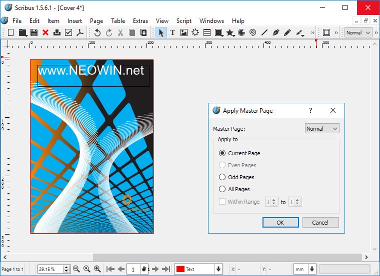Select the Bezier Curve pen tool
The image size is (380, 276).
coord(276,32)
